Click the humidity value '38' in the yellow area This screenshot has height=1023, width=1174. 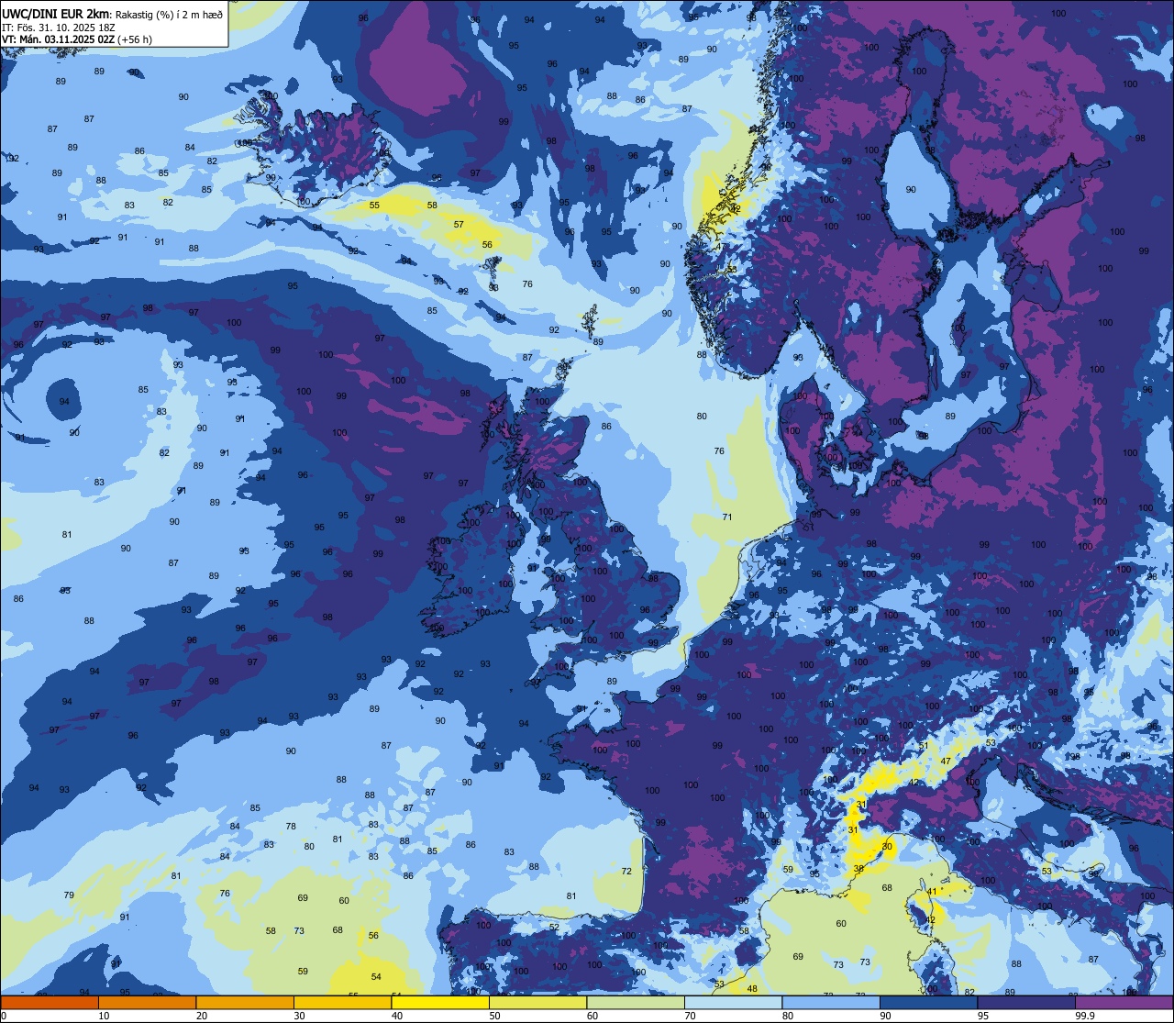point(858,868)
